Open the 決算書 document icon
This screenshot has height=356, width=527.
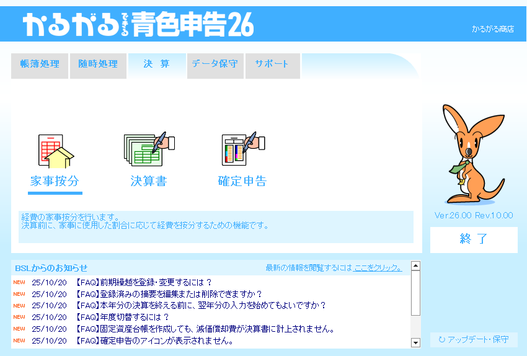149,149
